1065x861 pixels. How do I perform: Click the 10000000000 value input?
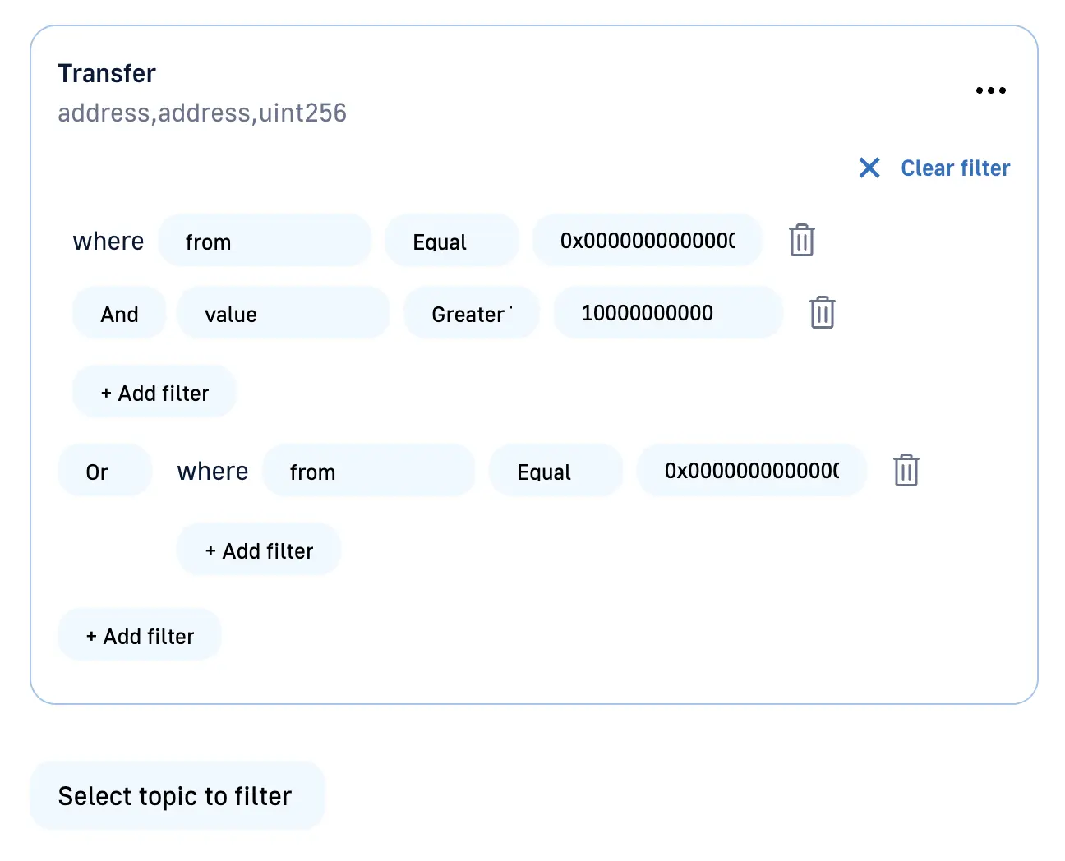(667, 313)
